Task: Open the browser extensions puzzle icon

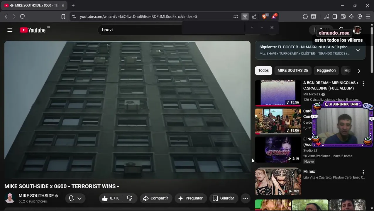Action: click(x=305, y=17)
